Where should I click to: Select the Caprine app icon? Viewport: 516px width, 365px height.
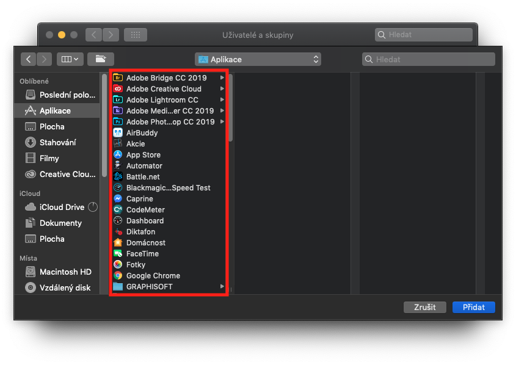(x=118, y=198)
